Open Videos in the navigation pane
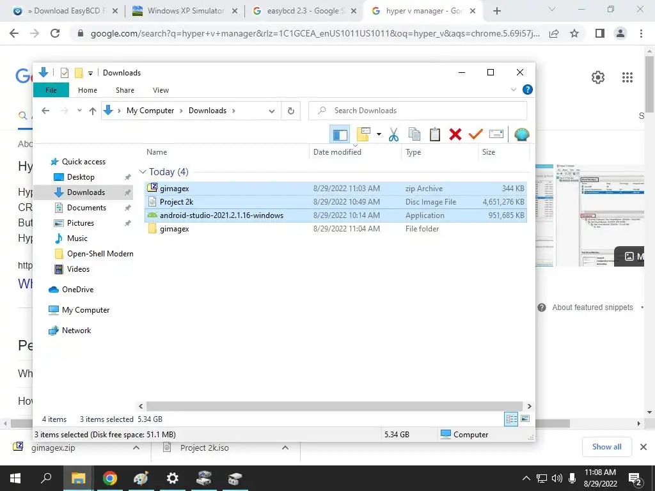The height and width of the screenshot is (491, 655). click(78, 269)
